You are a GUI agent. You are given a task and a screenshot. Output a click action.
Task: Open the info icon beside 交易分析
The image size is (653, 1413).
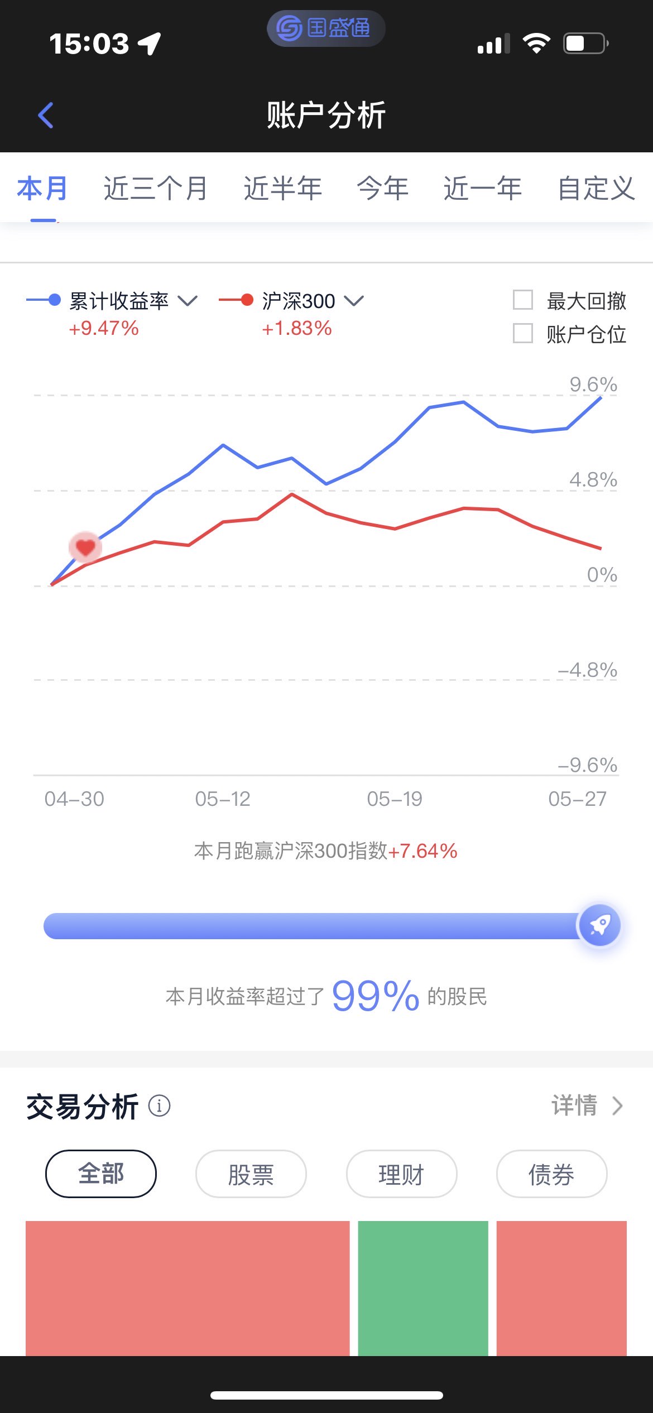pyautogui.click(x=159, y=1106)
